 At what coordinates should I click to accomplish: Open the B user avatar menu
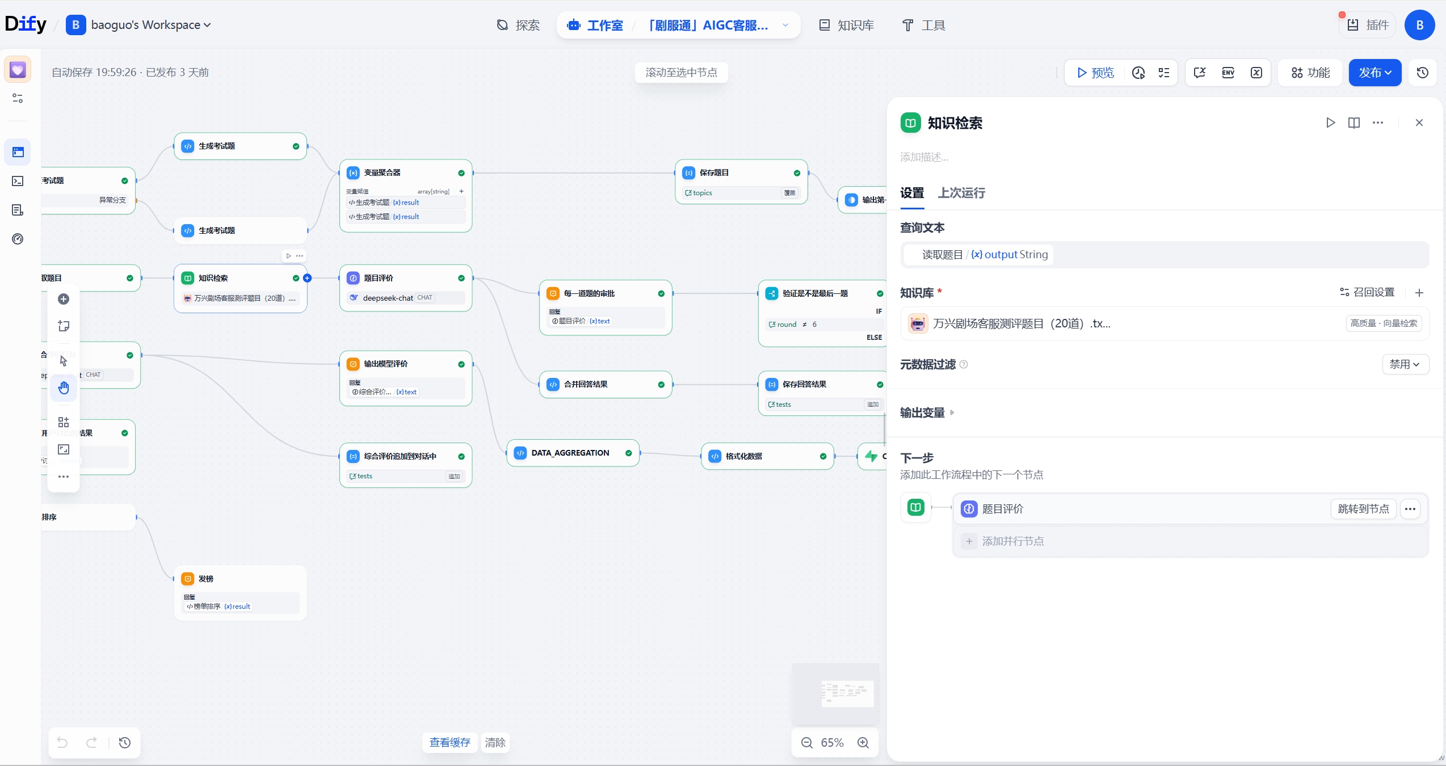click(1420, 25)
